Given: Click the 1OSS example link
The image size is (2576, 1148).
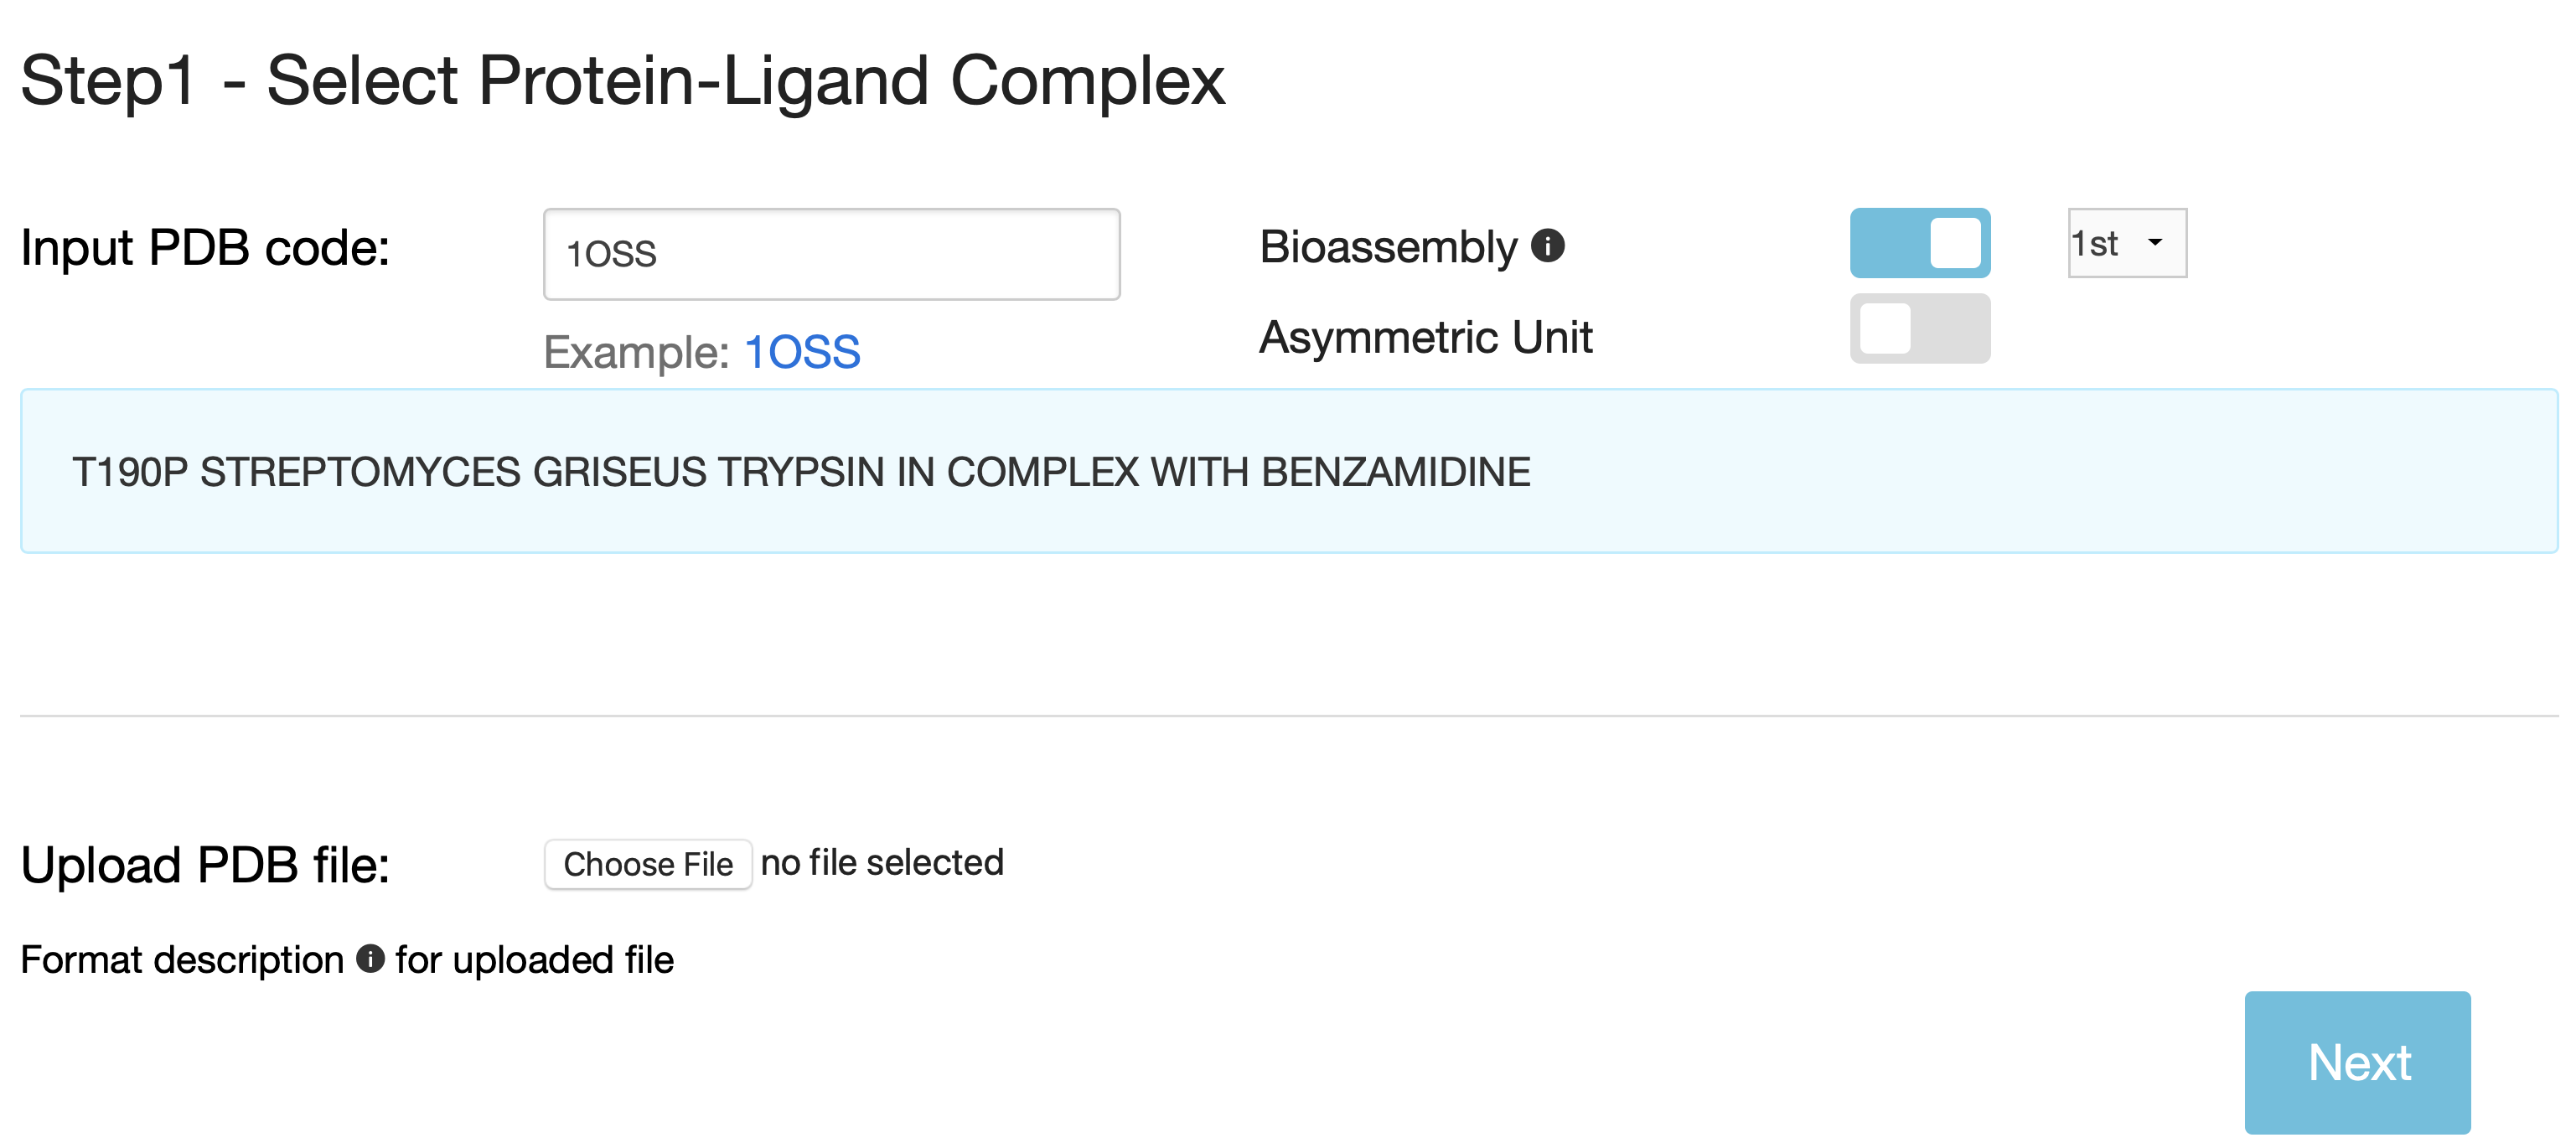Looking at the screenshot, I should point(802,352).
